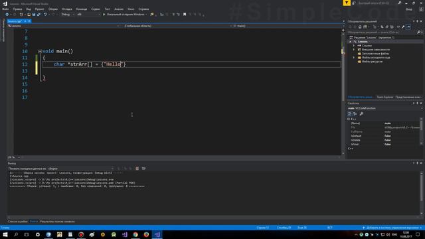
Task: Open the Справка menu
Action: (143, 9)
